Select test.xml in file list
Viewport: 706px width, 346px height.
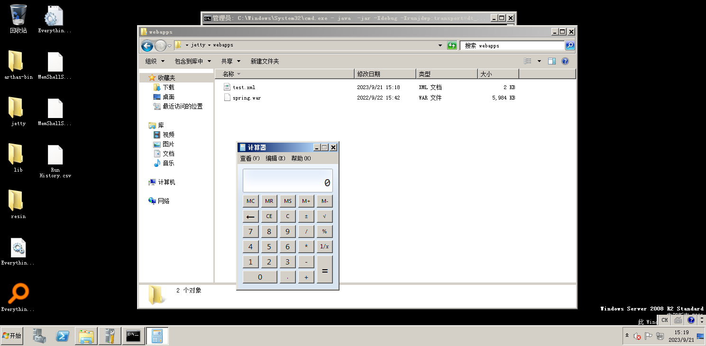pyautogui.click(x=244, y=87)
